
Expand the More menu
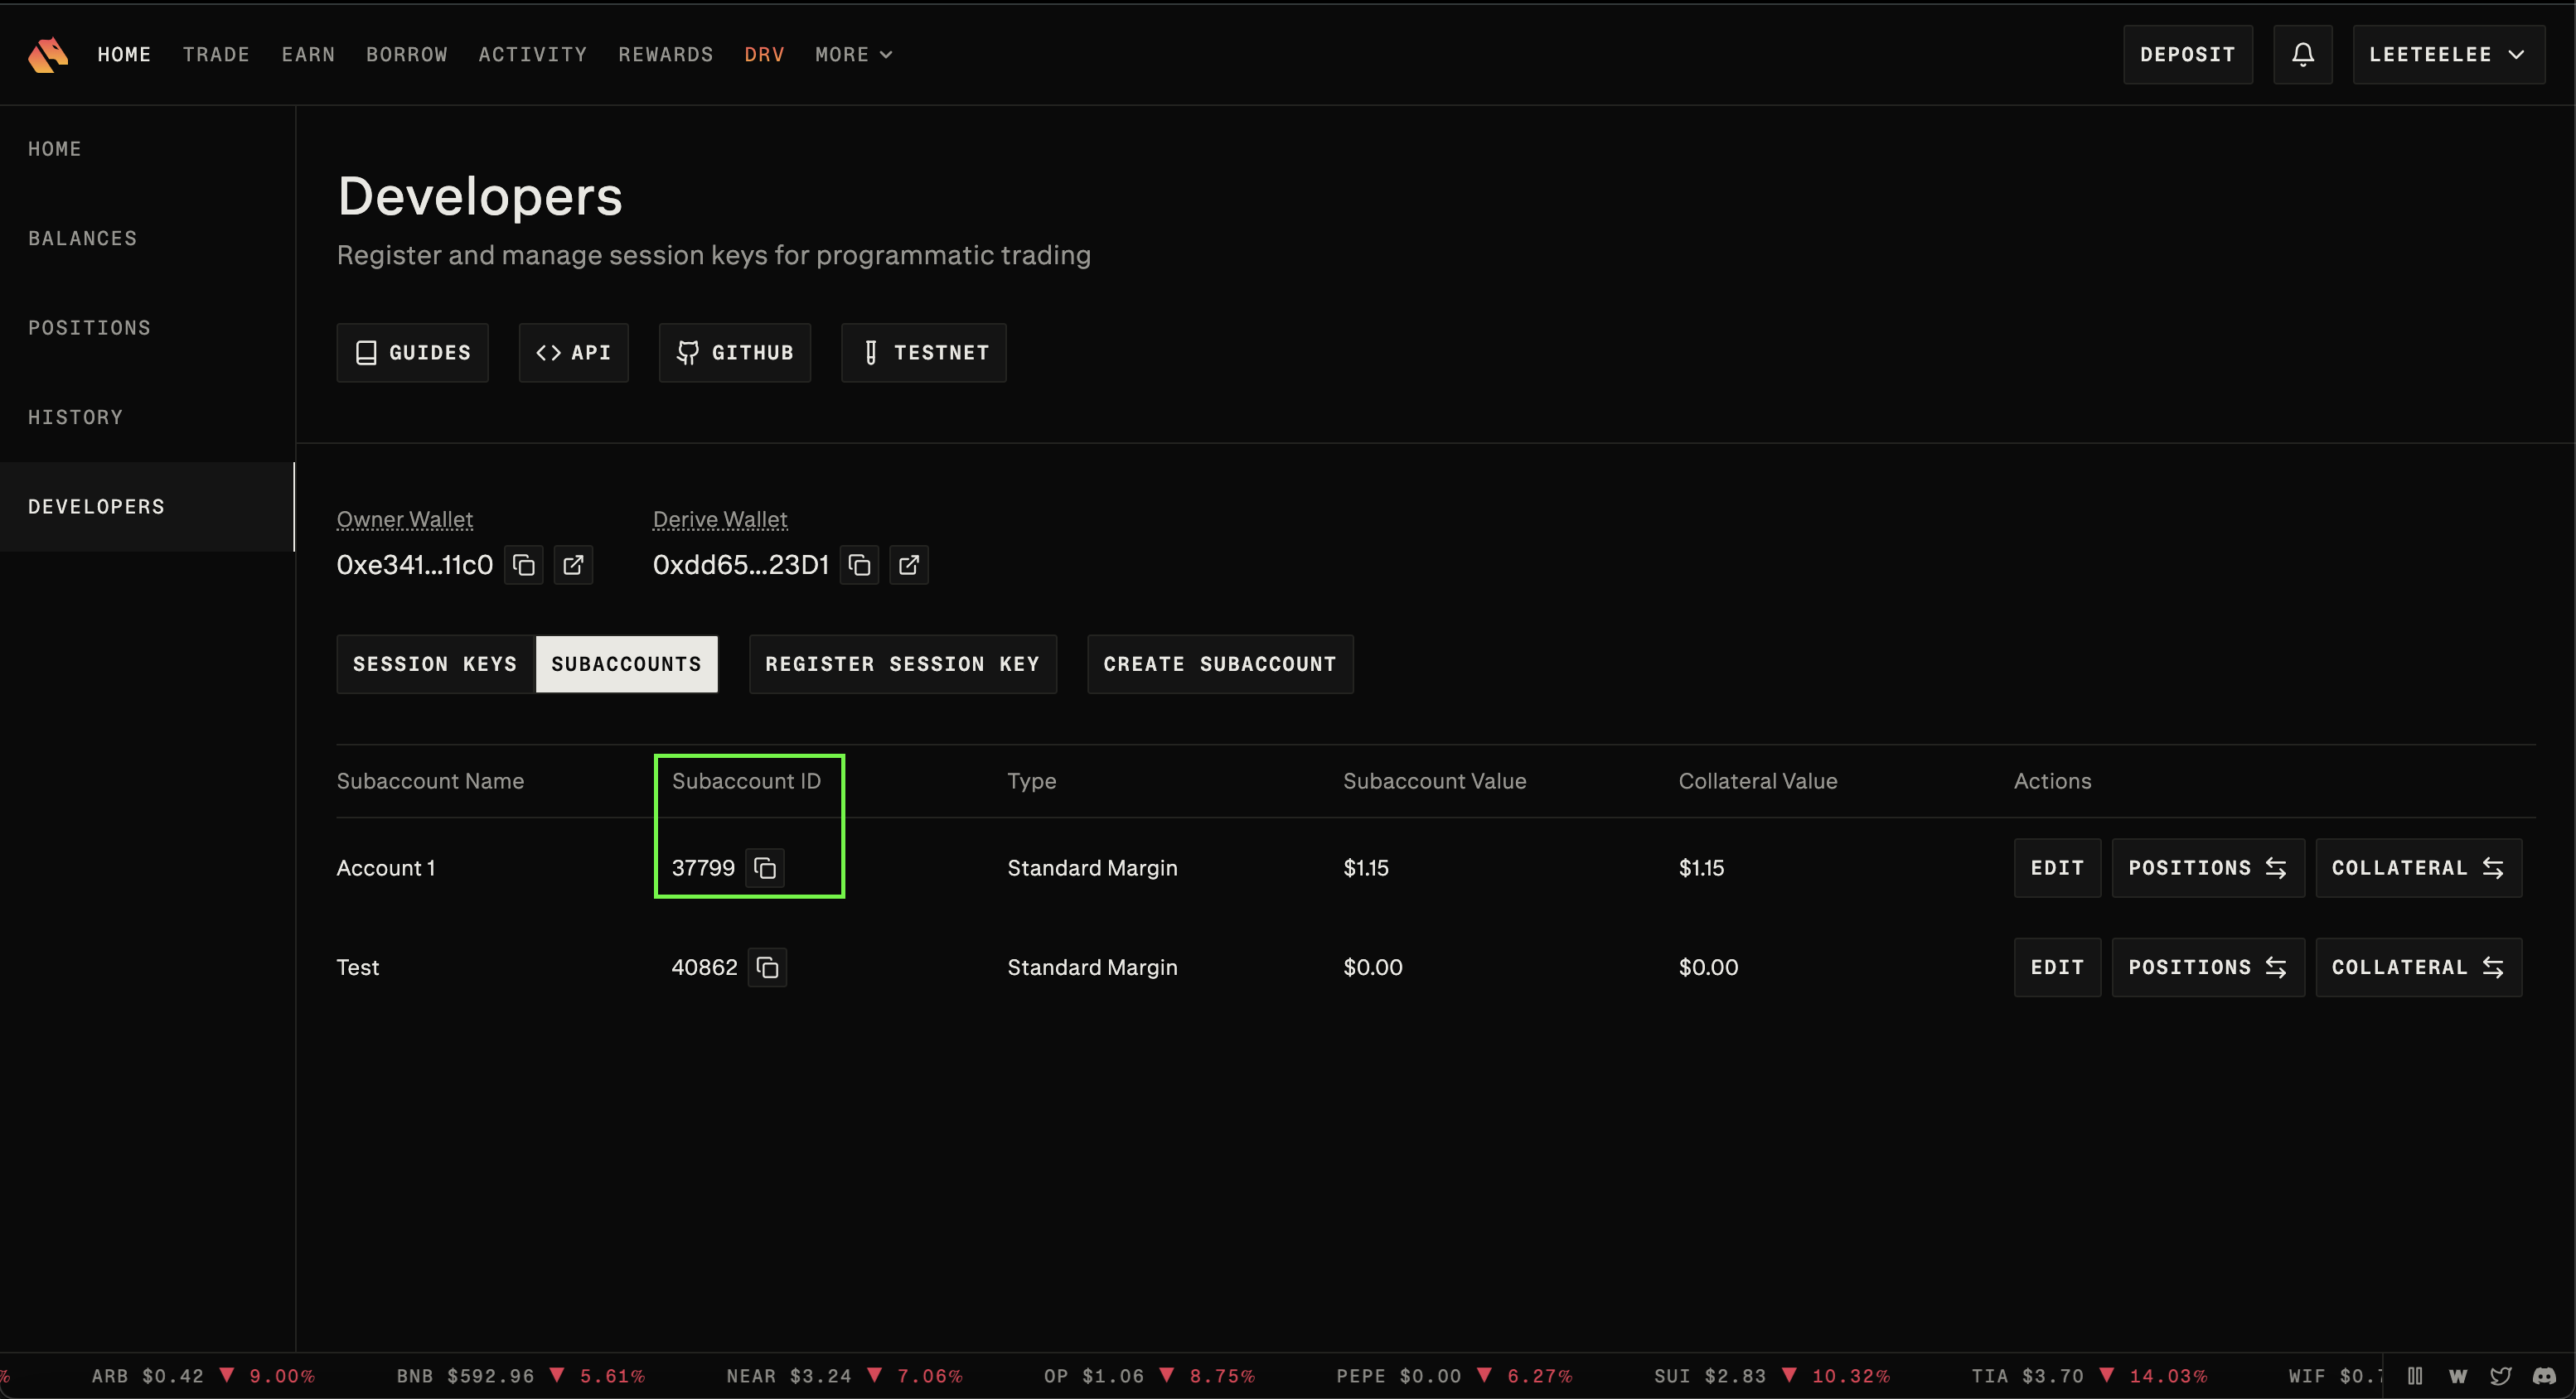(853, 55)
